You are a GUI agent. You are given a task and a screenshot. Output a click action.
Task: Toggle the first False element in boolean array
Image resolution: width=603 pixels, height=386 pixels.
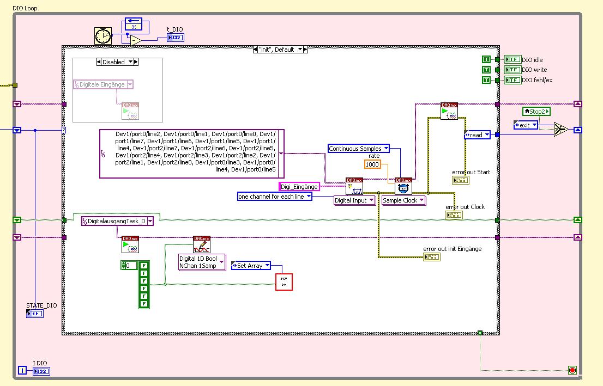(x=144, y=265)
